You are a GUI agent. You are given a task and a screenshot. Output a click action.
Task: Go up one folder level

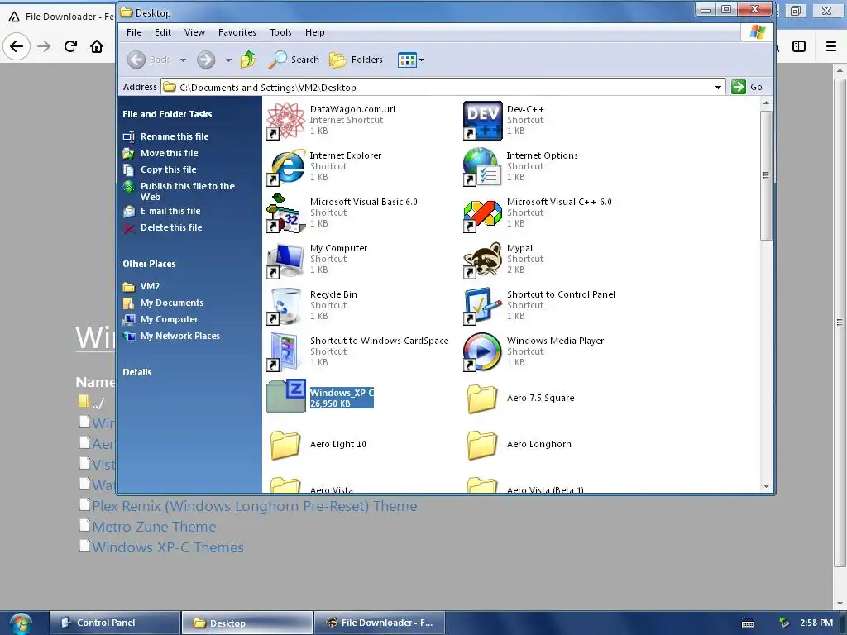tap(248, 60)
